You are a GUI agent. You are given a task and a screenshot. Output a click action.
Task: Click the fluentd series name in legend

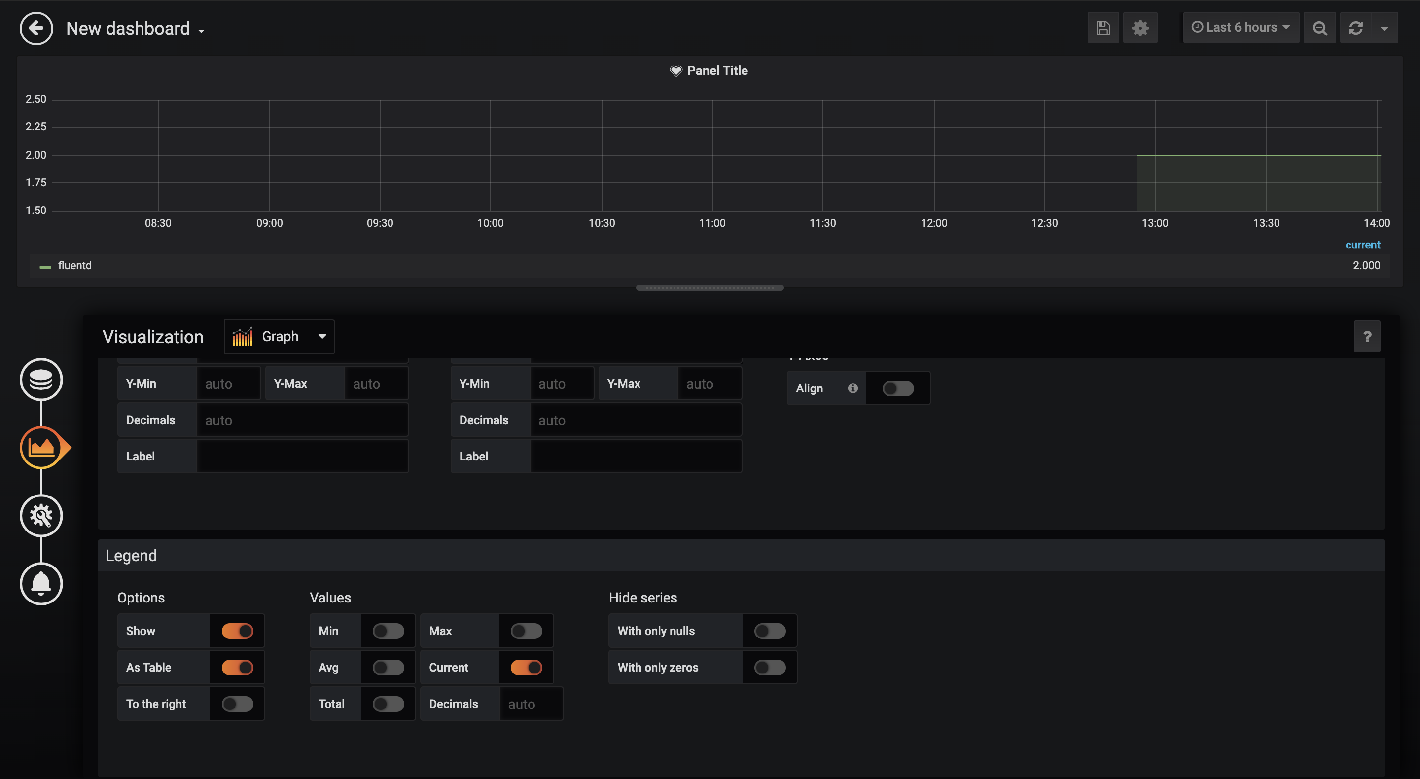[x=75, y=265]
